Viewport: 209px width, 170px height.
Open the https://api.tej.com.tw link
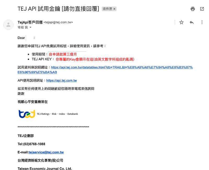click(61, 81)
